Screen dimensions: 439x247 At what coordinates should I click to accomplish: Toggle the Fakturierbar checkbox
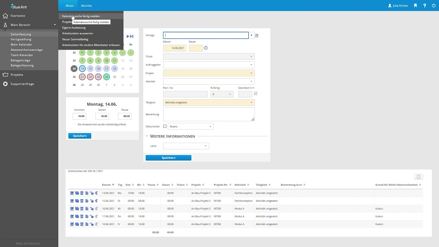[x=165, y=126]
